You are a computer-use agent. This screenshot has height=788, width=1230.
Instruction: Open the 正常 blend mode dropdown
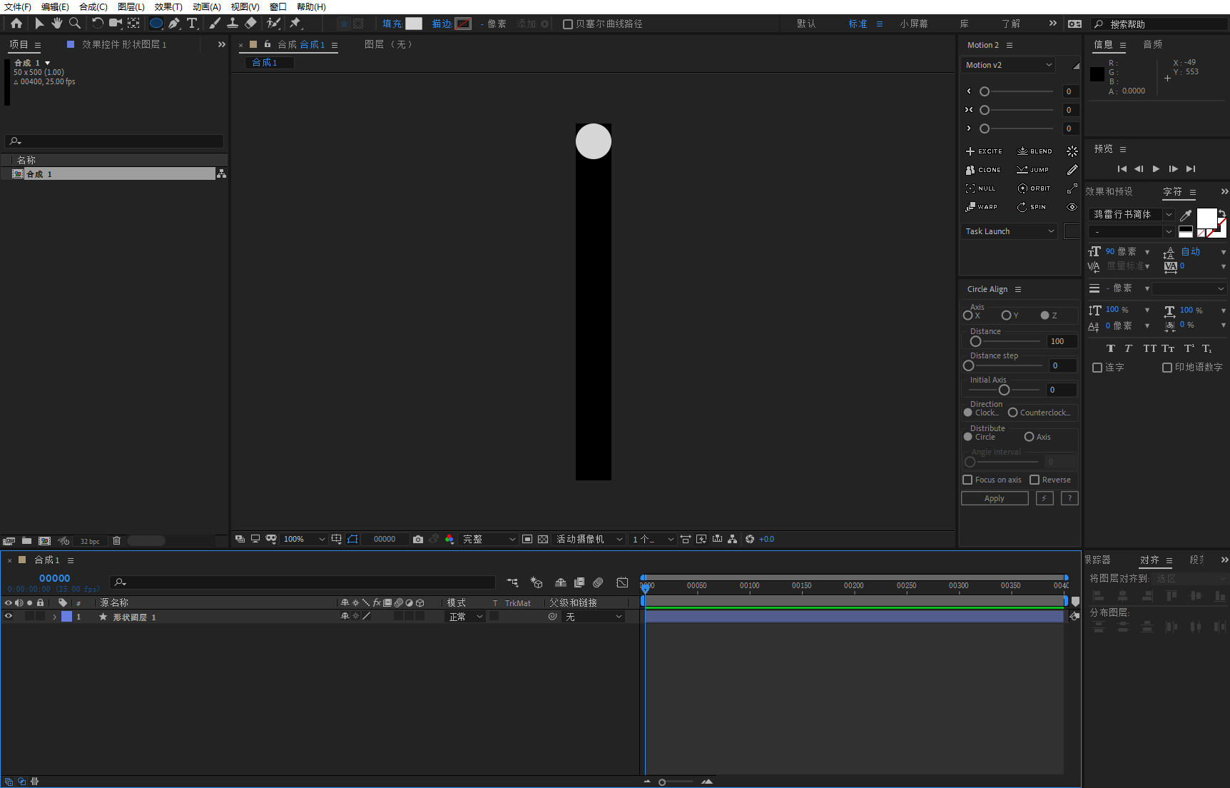coord(464,617)
